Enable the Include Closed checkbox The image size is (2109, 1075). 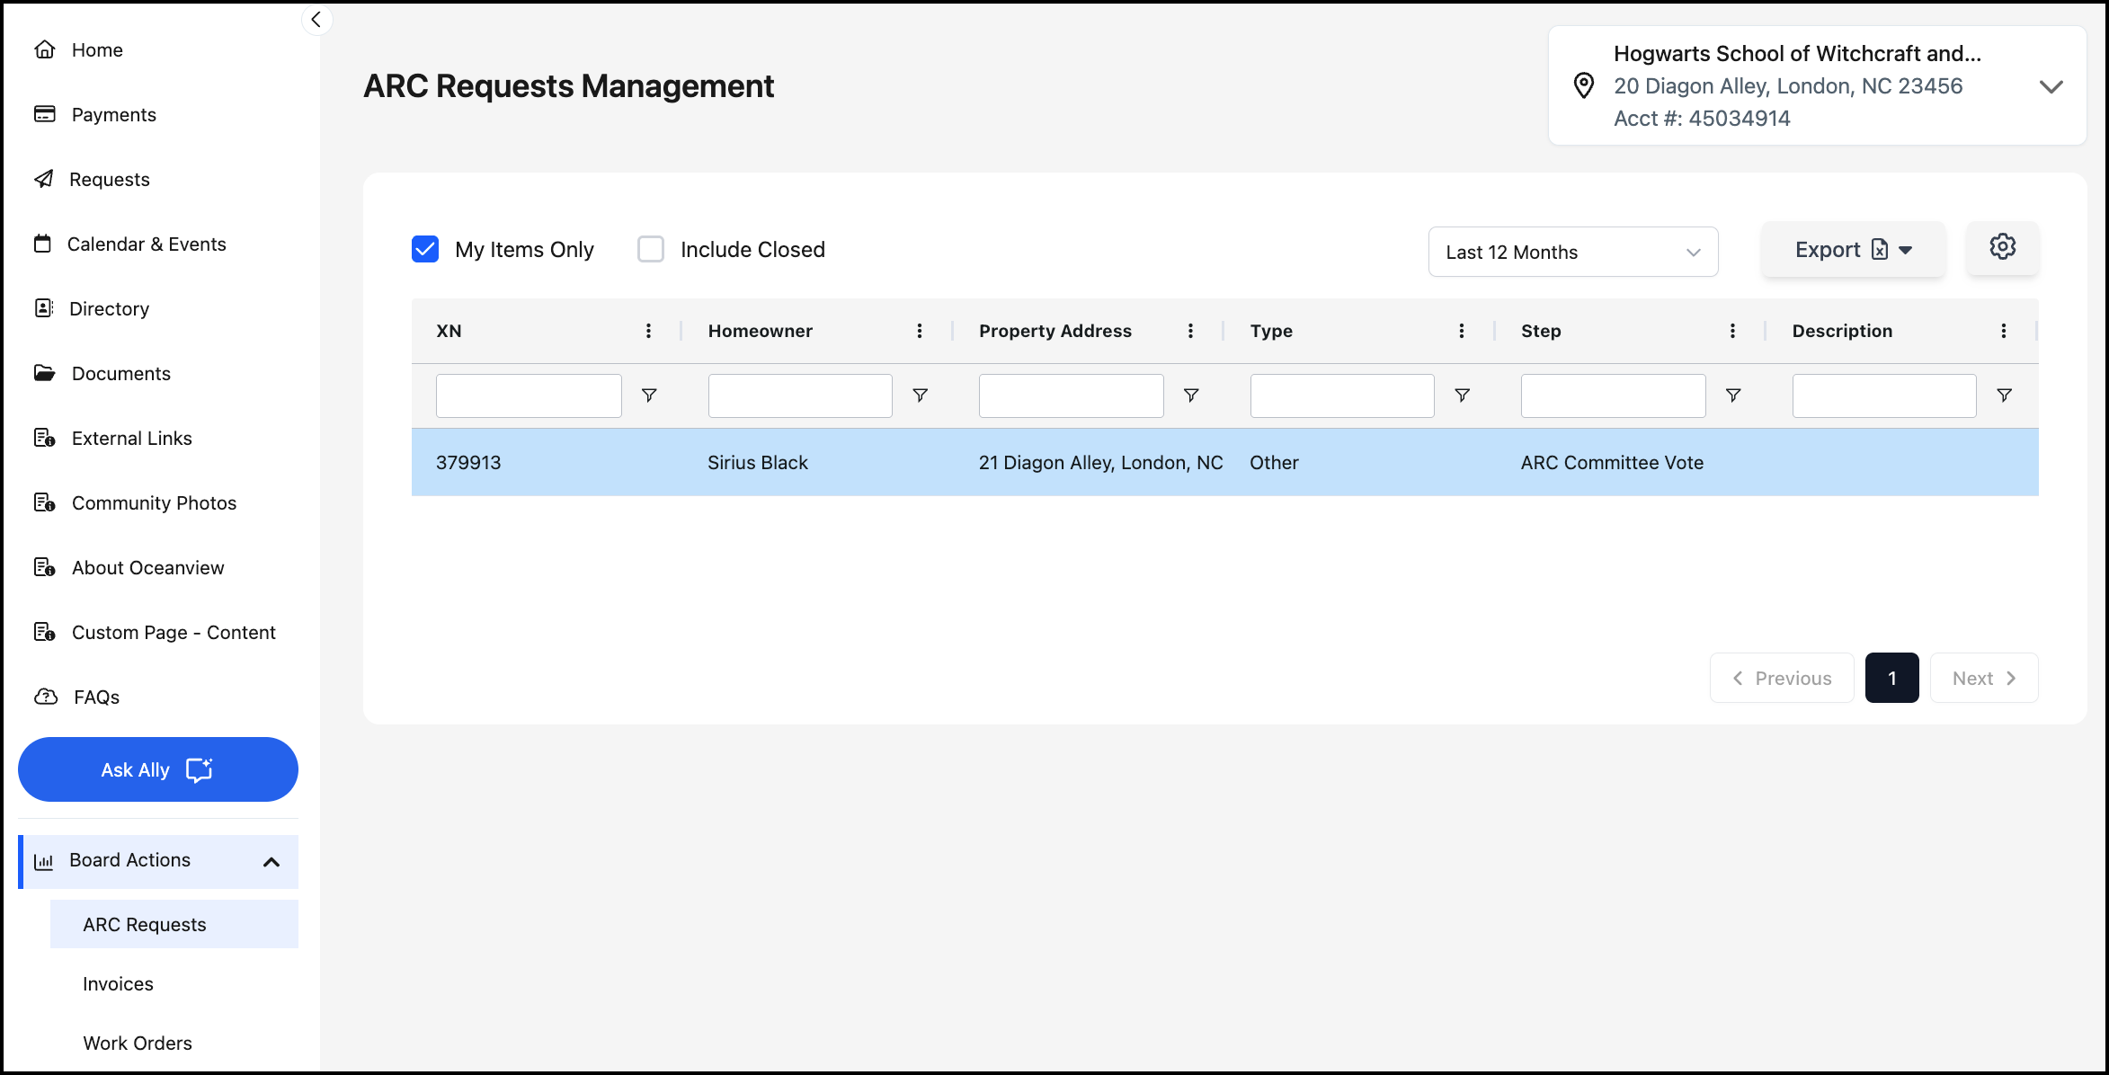[651, 249]
